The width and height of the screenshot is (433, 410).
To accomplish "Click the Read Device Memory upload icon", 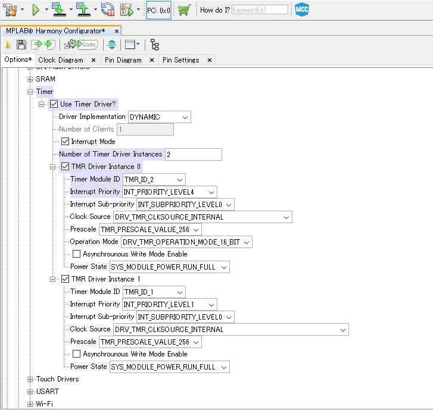I will pos(83,10).
